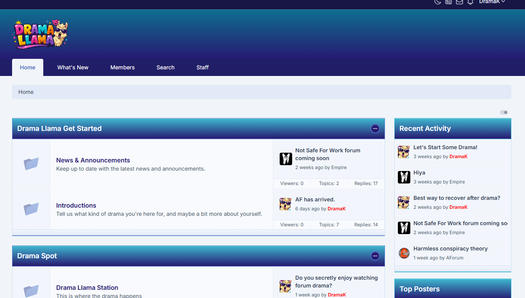The height and width of the screenshot is (298, 525).
Task: Click the avatar next to 'Hiya'
Action: [404, 177]
